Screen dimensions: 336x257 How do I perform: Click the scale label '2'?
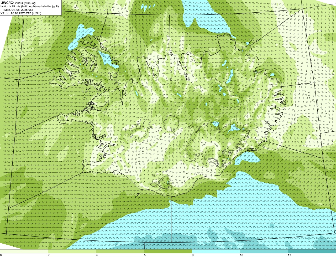click(x=49, y=255)
